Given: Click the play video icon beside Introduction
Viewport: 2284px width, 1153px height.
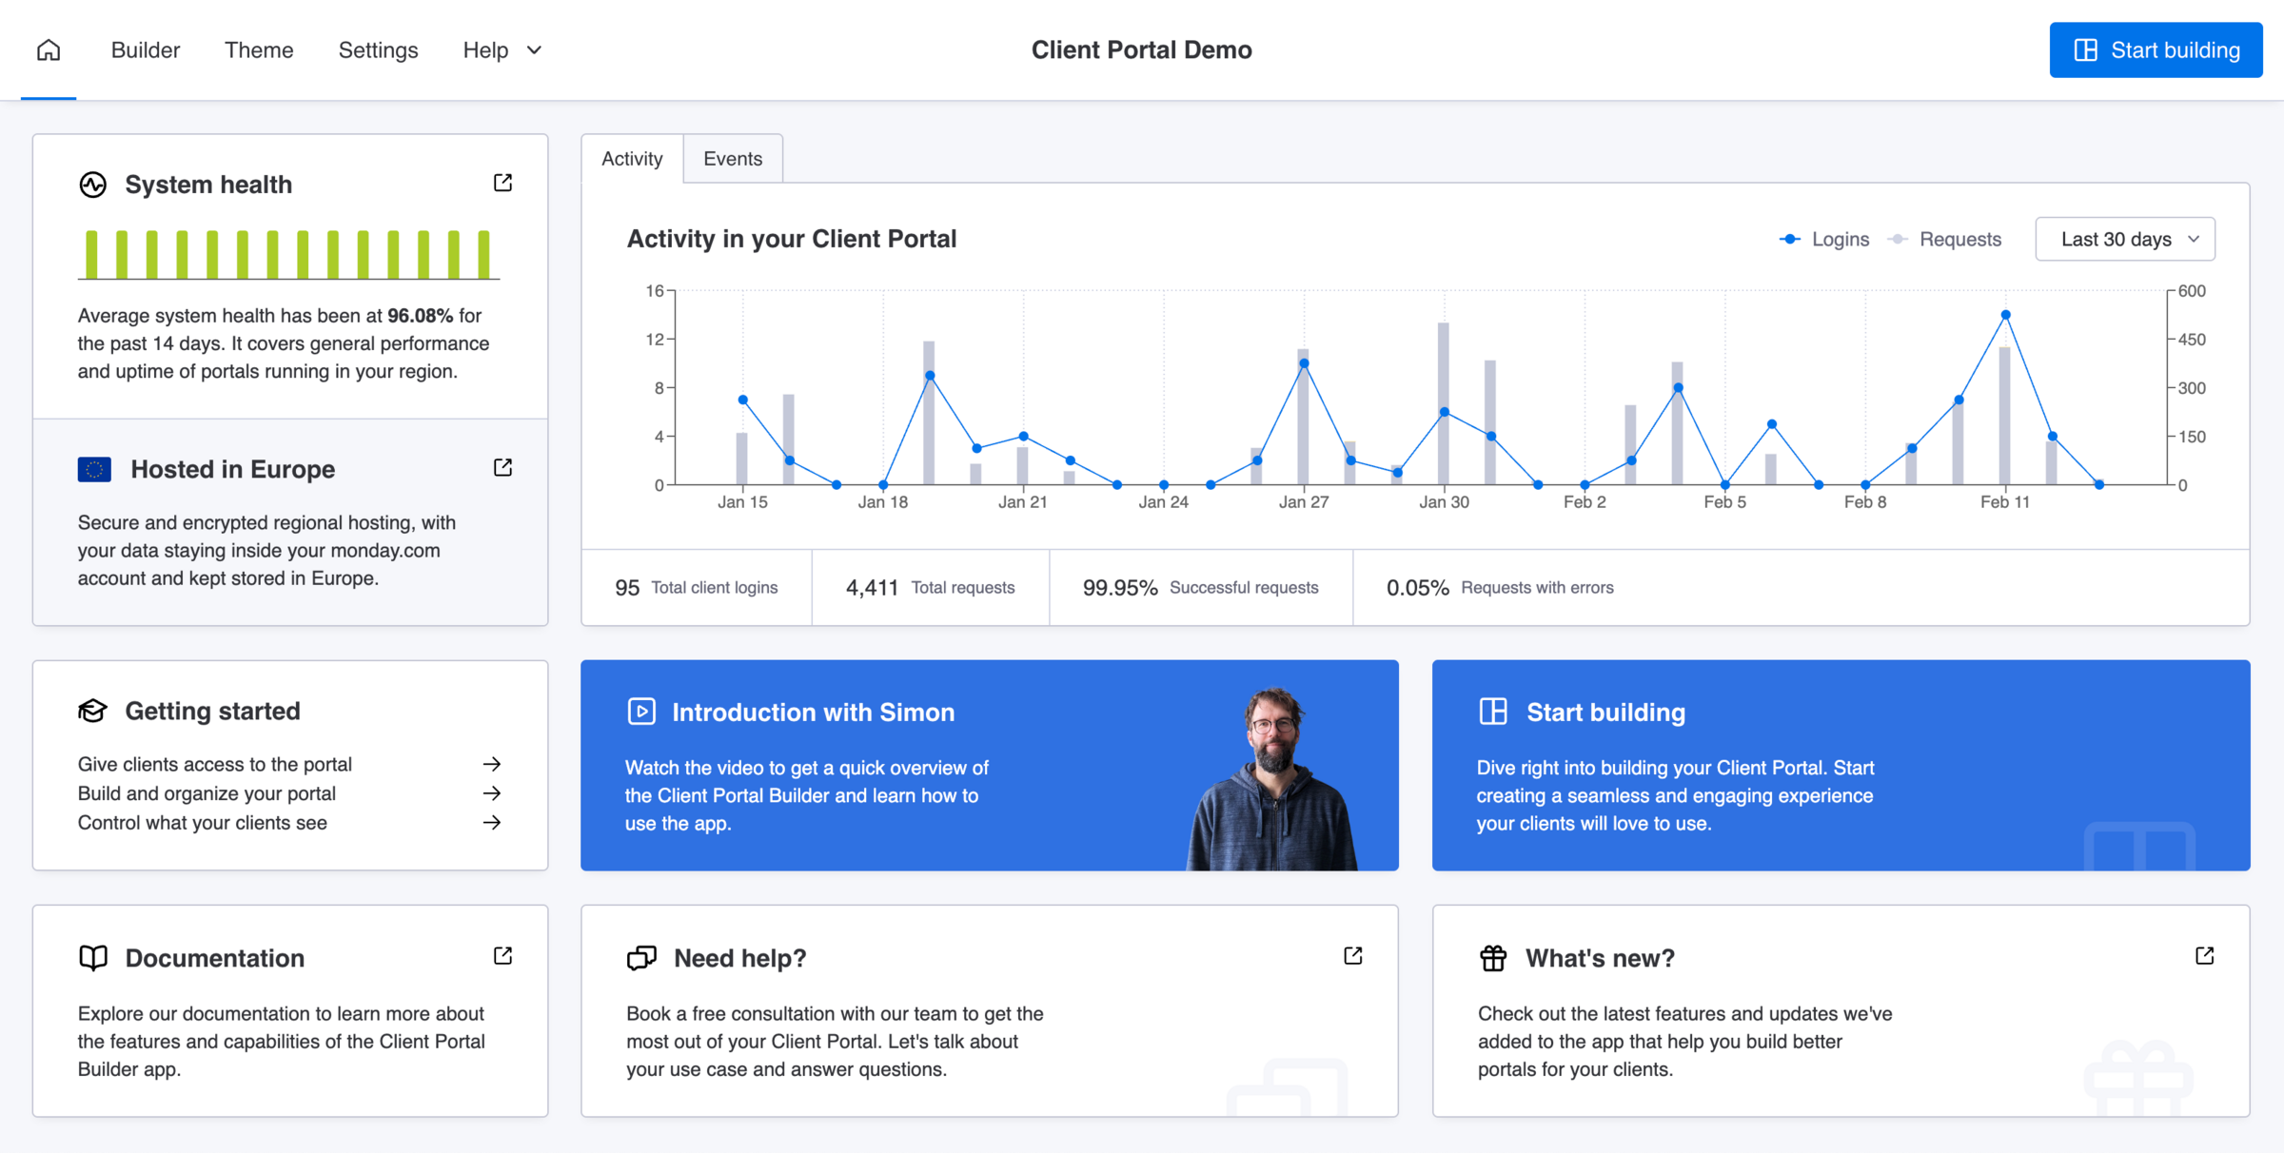Looking at the screenshot, I should 641,712.
